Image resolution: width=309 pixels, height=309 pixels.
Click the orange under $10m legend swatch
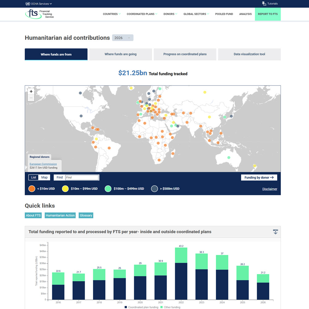click(x=32, y=188)
